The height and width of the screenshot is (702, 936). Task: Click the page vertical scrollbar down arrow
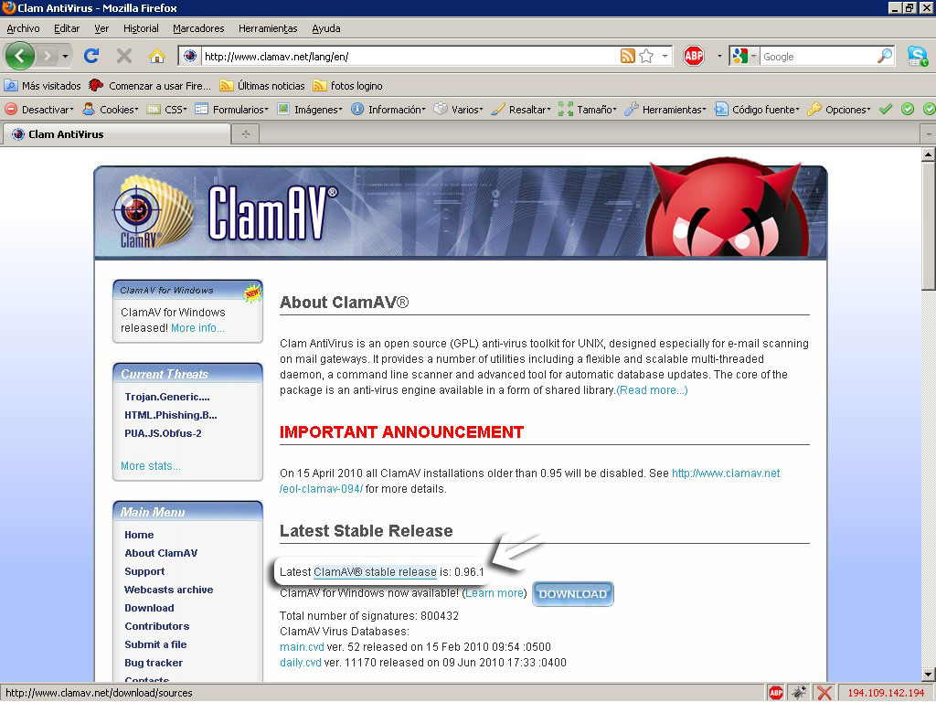tap(929, 675)
